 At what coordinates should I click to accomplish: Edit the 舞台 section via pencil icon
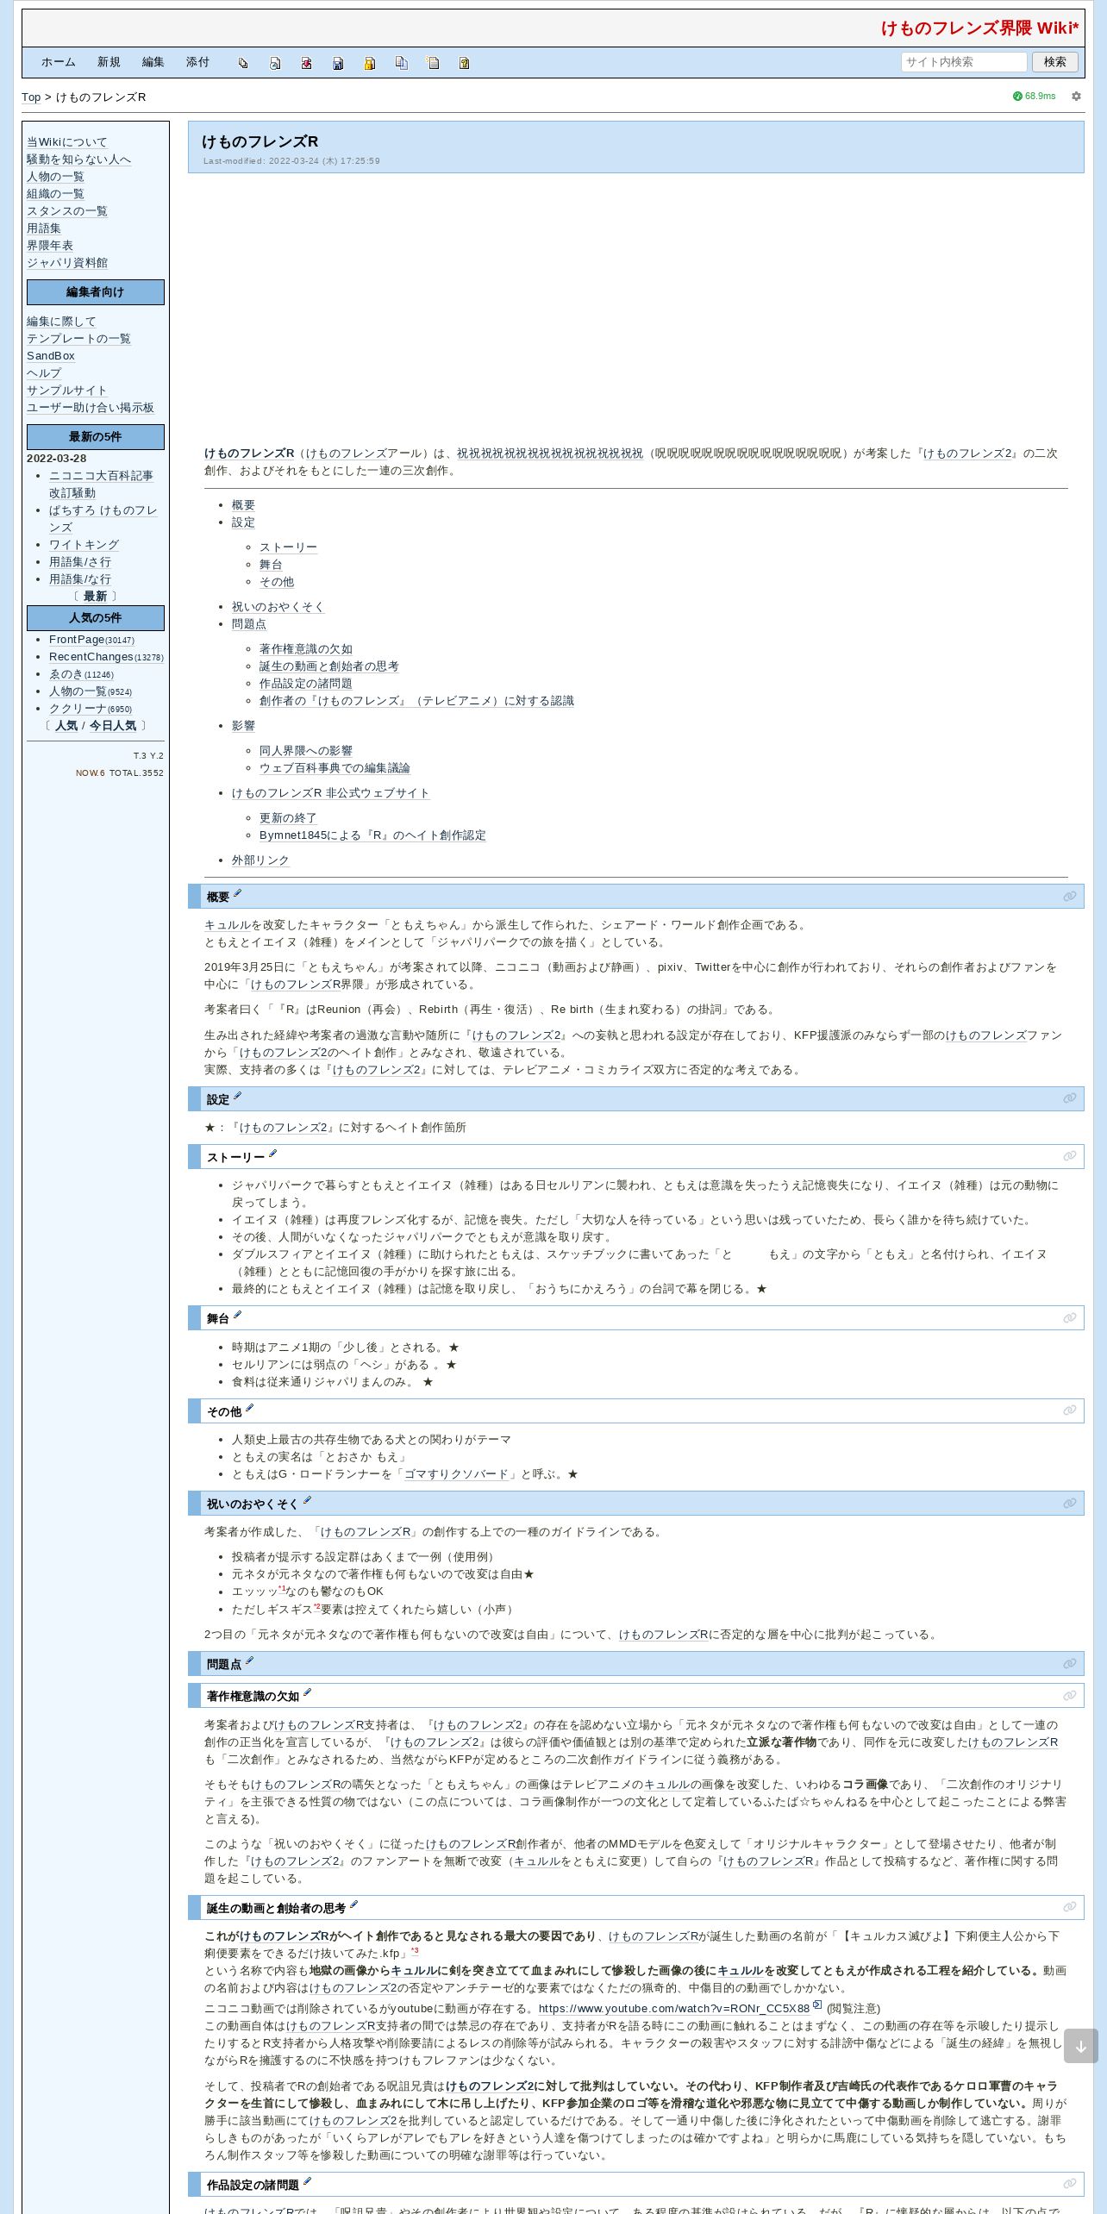(x=238, y=1315)
